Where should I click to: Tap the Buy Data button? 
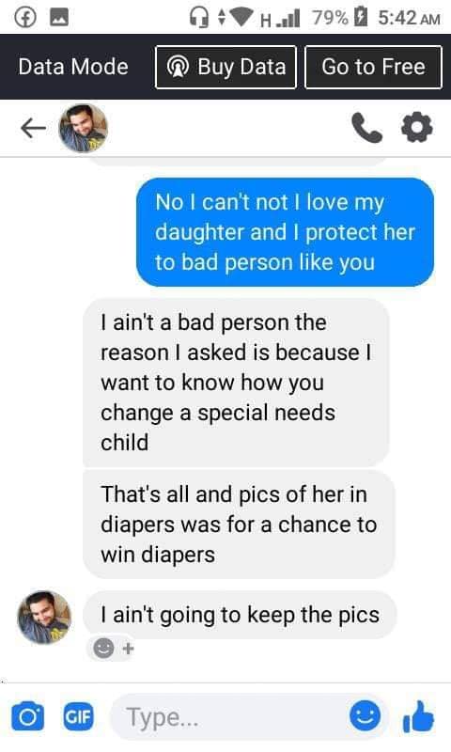(225, 67)
